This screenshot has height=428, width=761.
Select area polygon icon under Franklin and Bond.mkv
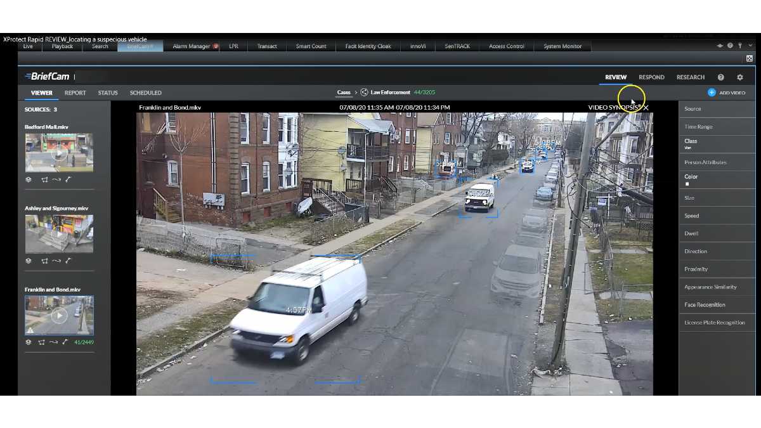(41, 342)
